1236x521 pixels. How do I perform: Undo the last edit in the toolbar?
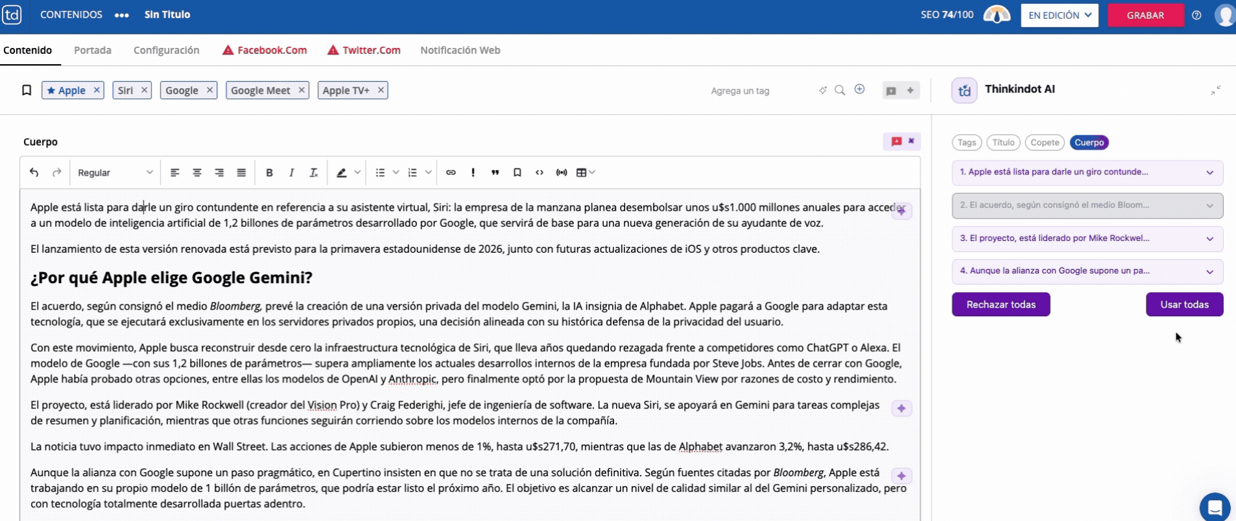[34, 172]
